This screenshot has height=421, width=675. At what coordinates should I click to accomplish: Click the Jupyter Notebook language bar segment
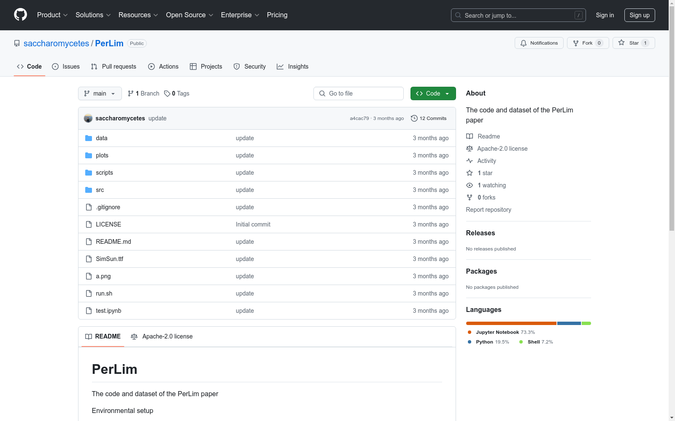[x=511, y=323]
